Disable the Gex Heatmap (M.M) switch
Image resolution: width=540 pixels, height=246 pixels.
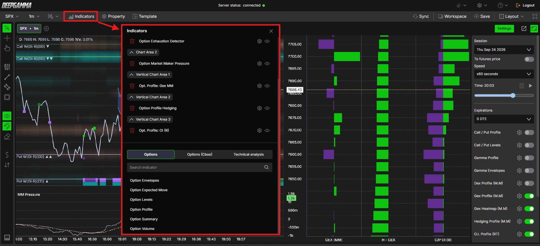[529, 209]
